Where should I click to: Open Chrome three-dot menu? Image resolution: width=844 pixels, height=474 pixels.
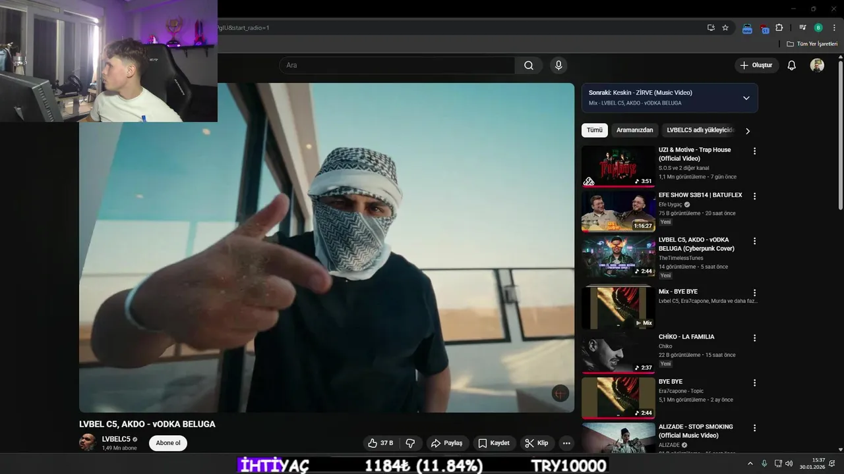tap(834, 28)
